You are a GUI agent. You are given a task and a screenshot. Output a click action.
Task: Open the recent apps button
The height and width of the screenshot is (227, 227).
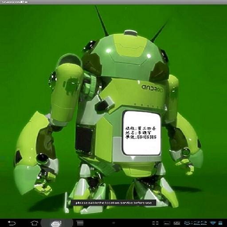pyautogui.click(x=56, y=223)
